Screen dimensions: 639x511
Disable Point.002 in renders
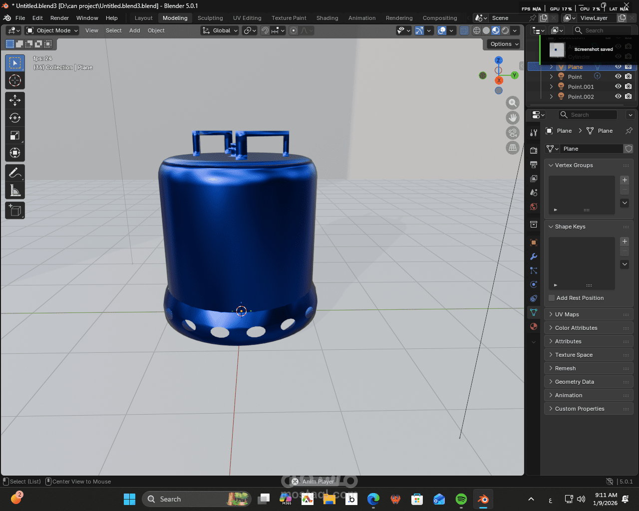[x=629, y=96]
